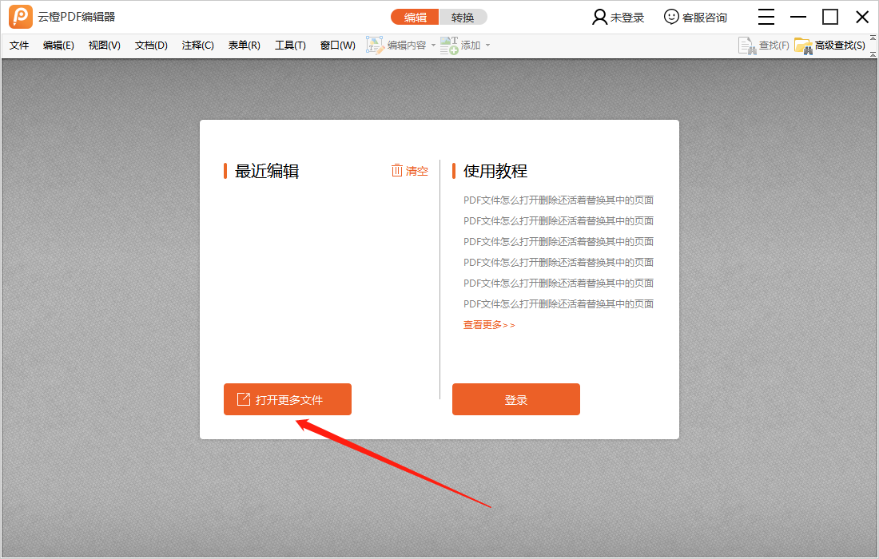Open 高级查找(S) binoculars folder icon
This screenshot has width=879, height=559.
[x=803, y=46]
